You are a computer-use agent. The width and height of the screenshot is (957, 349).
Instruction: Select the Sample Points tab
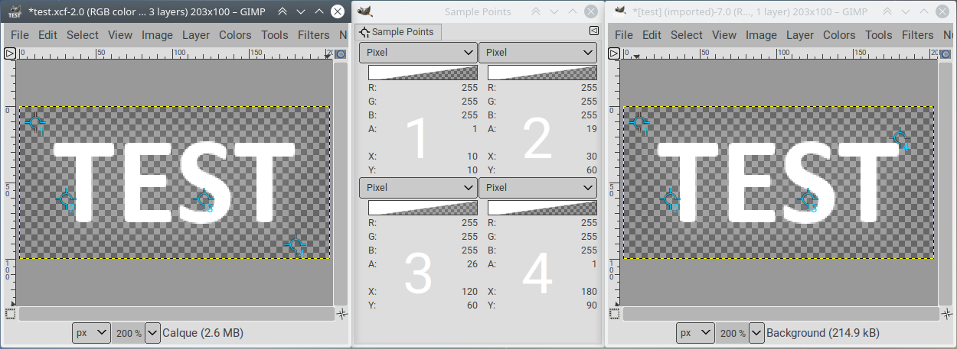coord(398,32)
